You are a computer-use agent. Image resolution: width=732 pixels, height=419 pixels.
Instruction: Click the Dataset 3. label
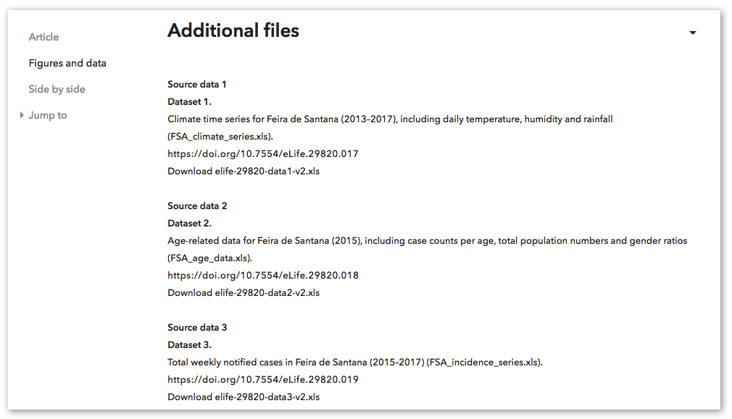click(x=190, y=345)
